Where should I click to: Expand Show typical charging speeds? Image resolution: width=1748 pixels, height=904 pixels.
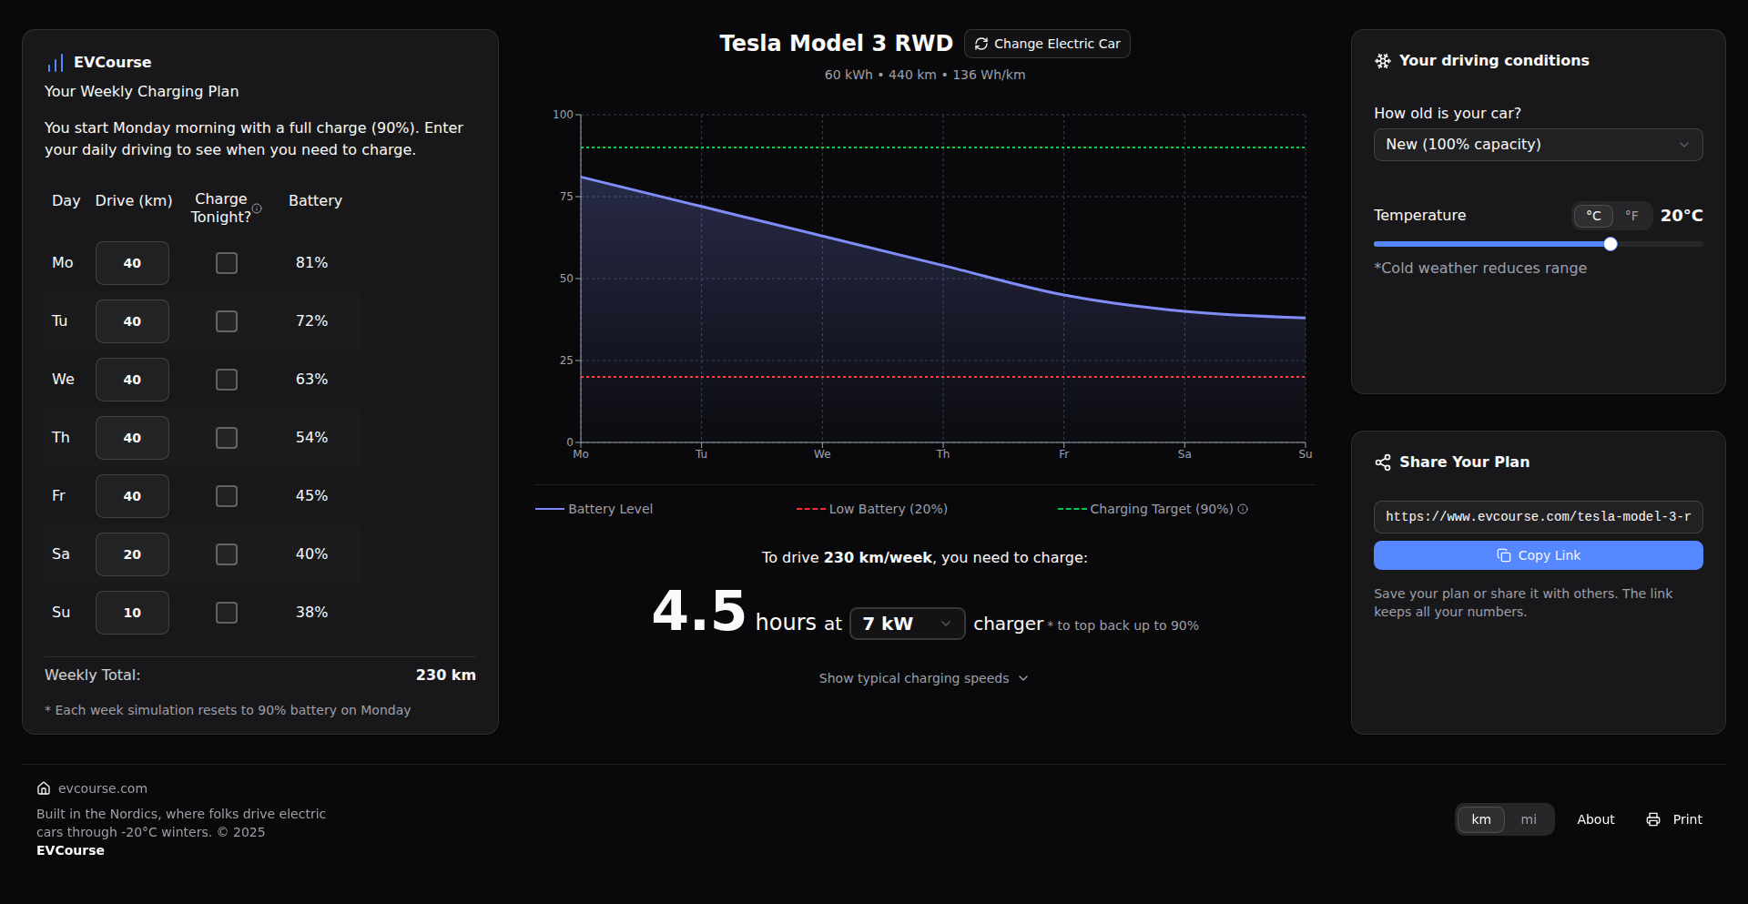(922, 678)
